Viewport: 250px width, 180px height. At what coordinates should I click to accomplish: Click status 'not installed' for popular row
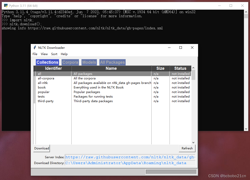tap(181, 92)
